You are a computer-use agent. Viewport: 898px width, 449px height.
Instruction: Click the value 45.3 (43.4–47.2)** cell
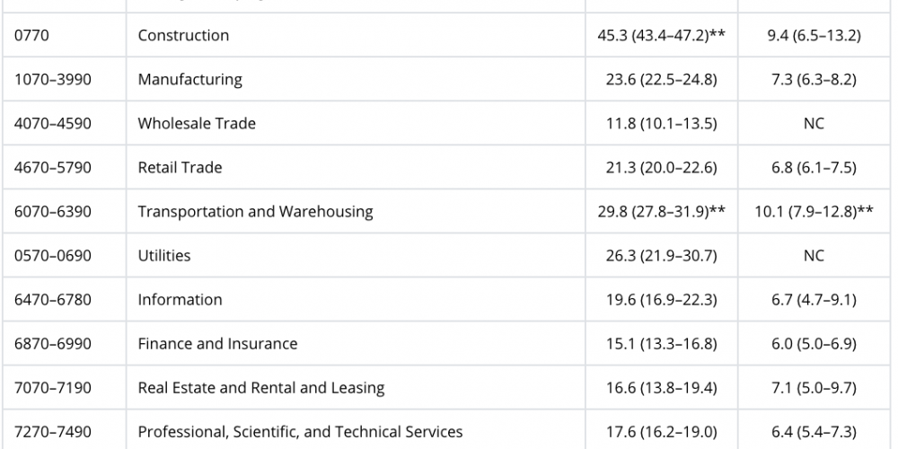[x=661, y=36]
